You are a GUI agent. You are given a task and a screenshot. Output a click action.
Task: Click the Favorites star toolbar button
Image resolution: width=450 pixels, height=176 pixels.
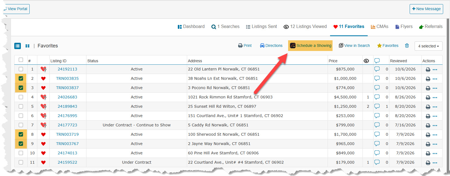point(388,46)
